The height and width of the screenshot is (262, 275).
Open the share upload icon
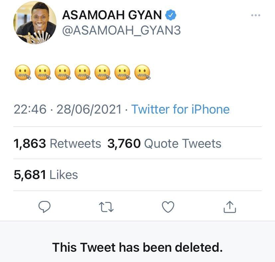point(229,207)
